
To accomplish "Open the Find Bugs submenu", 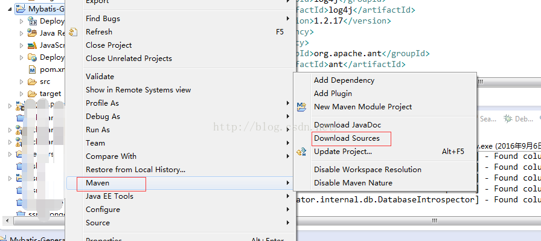I will (x=181, y=19).
